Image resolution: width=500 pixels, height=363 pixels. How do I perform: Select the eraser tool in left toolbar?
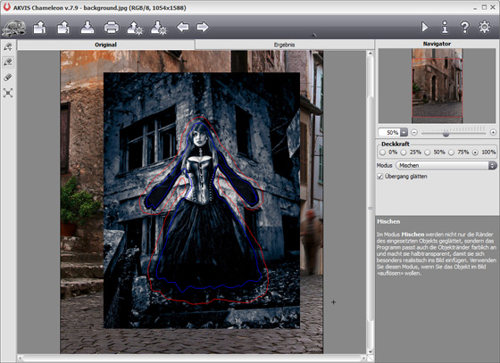(8, 78)
